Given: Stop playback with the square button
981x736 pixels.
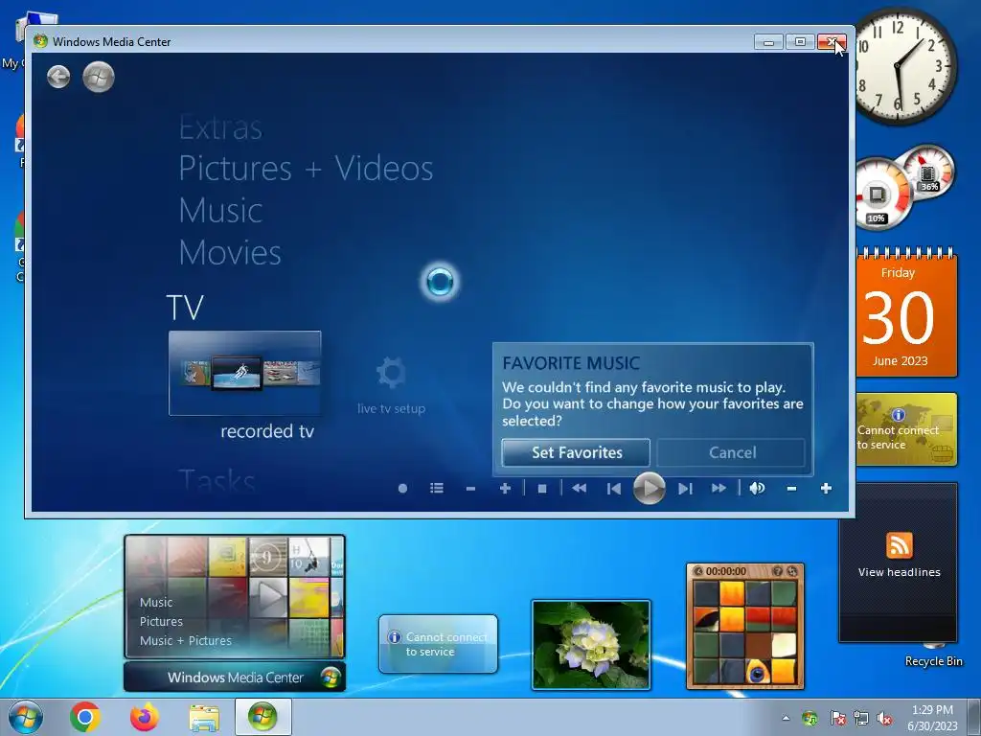Looking at the screenshot, I should point(542,488).
